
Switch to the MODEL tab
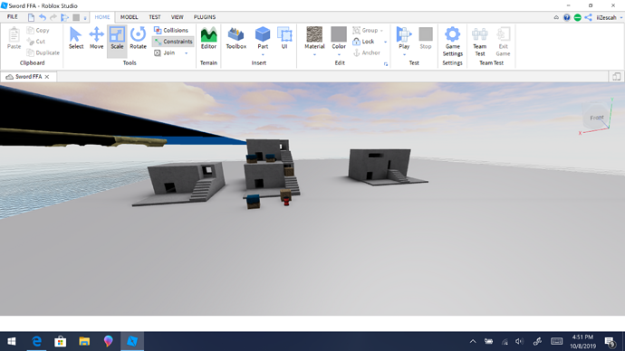(130, 17)
